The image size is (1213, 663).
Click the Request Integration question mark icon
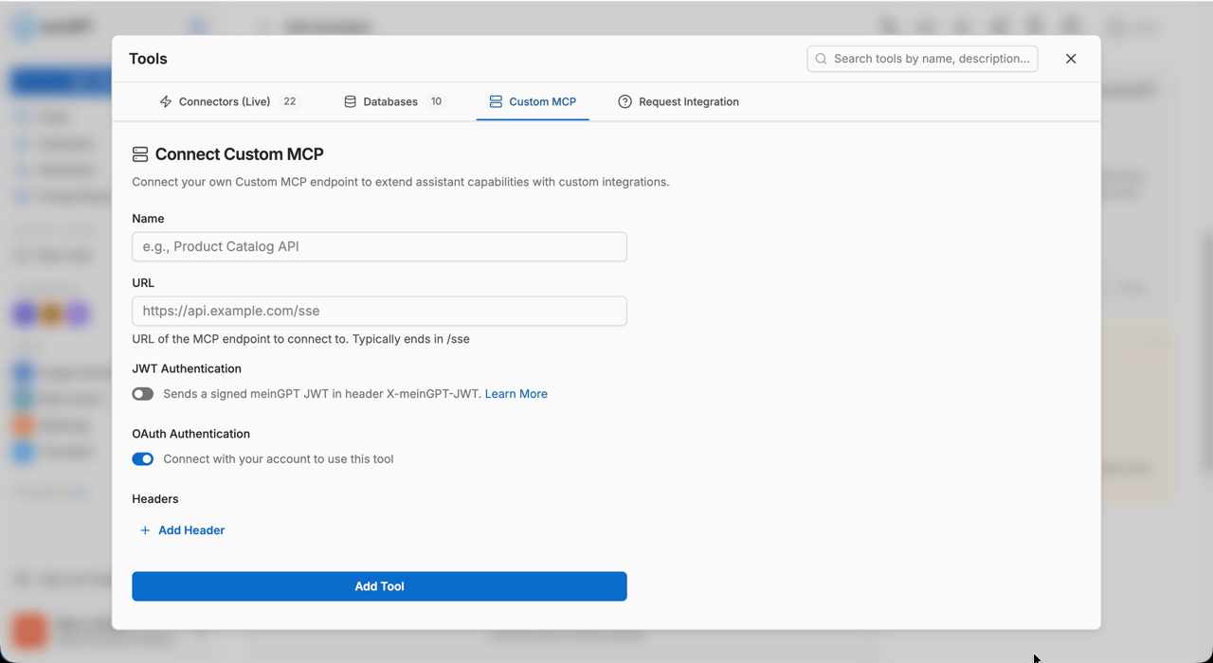click(625, 101)
